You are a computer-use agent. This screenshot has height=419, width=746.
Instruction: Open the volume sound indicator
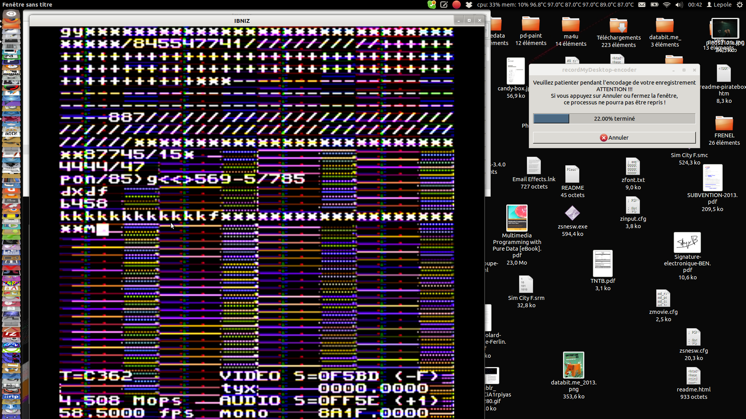[x=679, y=5]
